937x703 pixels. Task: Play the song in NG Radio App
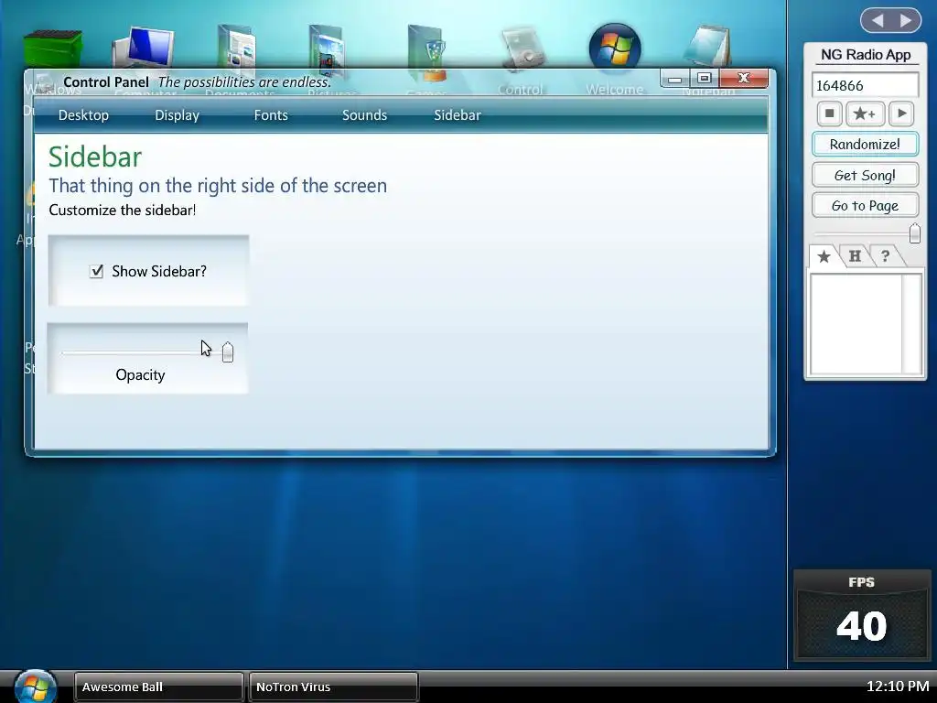pos(901,114)
